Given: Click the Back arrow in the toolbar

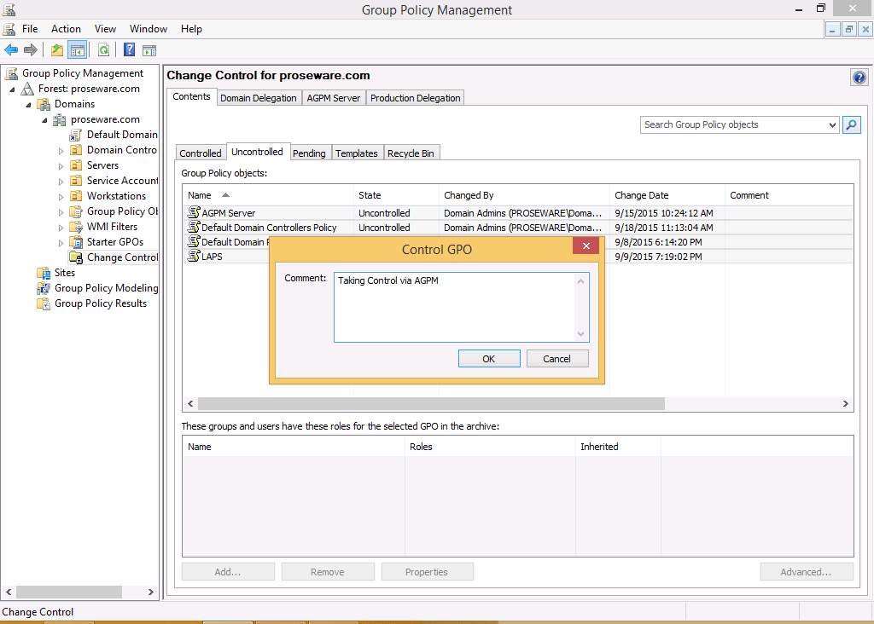Looking at the screenshot, I should coord(11,50).
